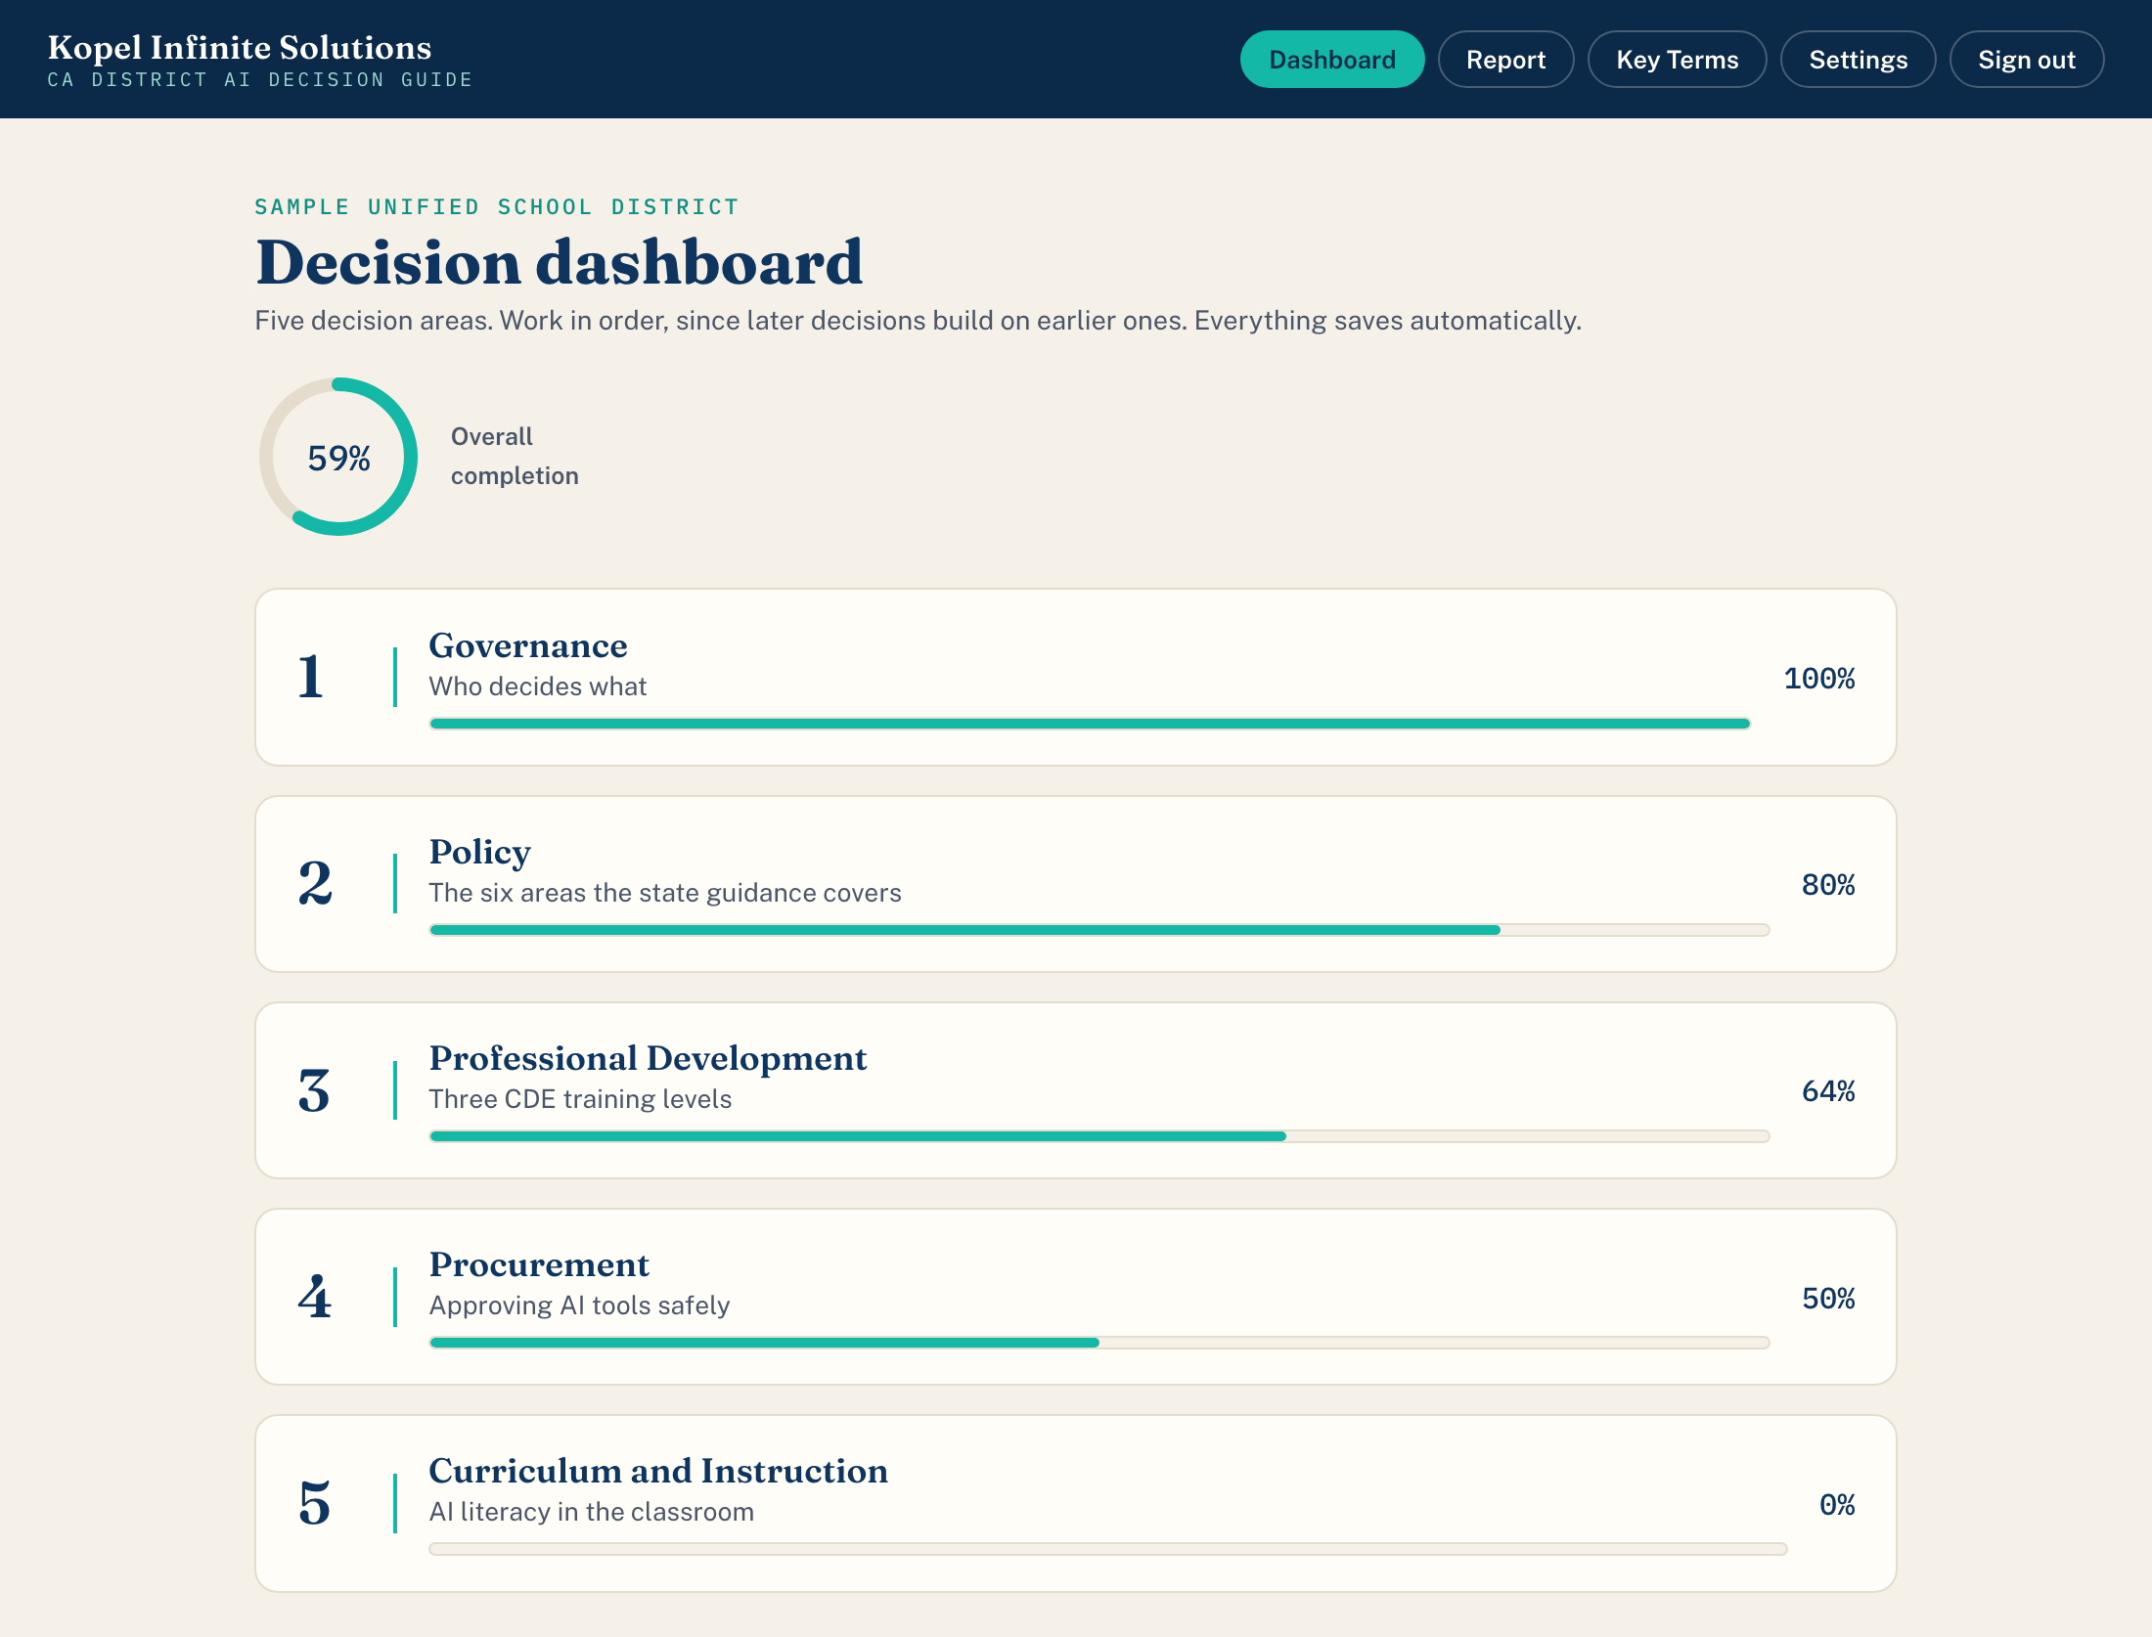Click 'Who decides what' subtitle
Screen dimensions: 2152x1637
click(537, 686)
